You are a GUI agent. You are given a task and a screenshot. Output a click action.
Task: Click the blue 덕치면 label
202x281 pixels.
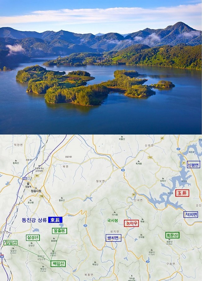[x=191, y=214]
